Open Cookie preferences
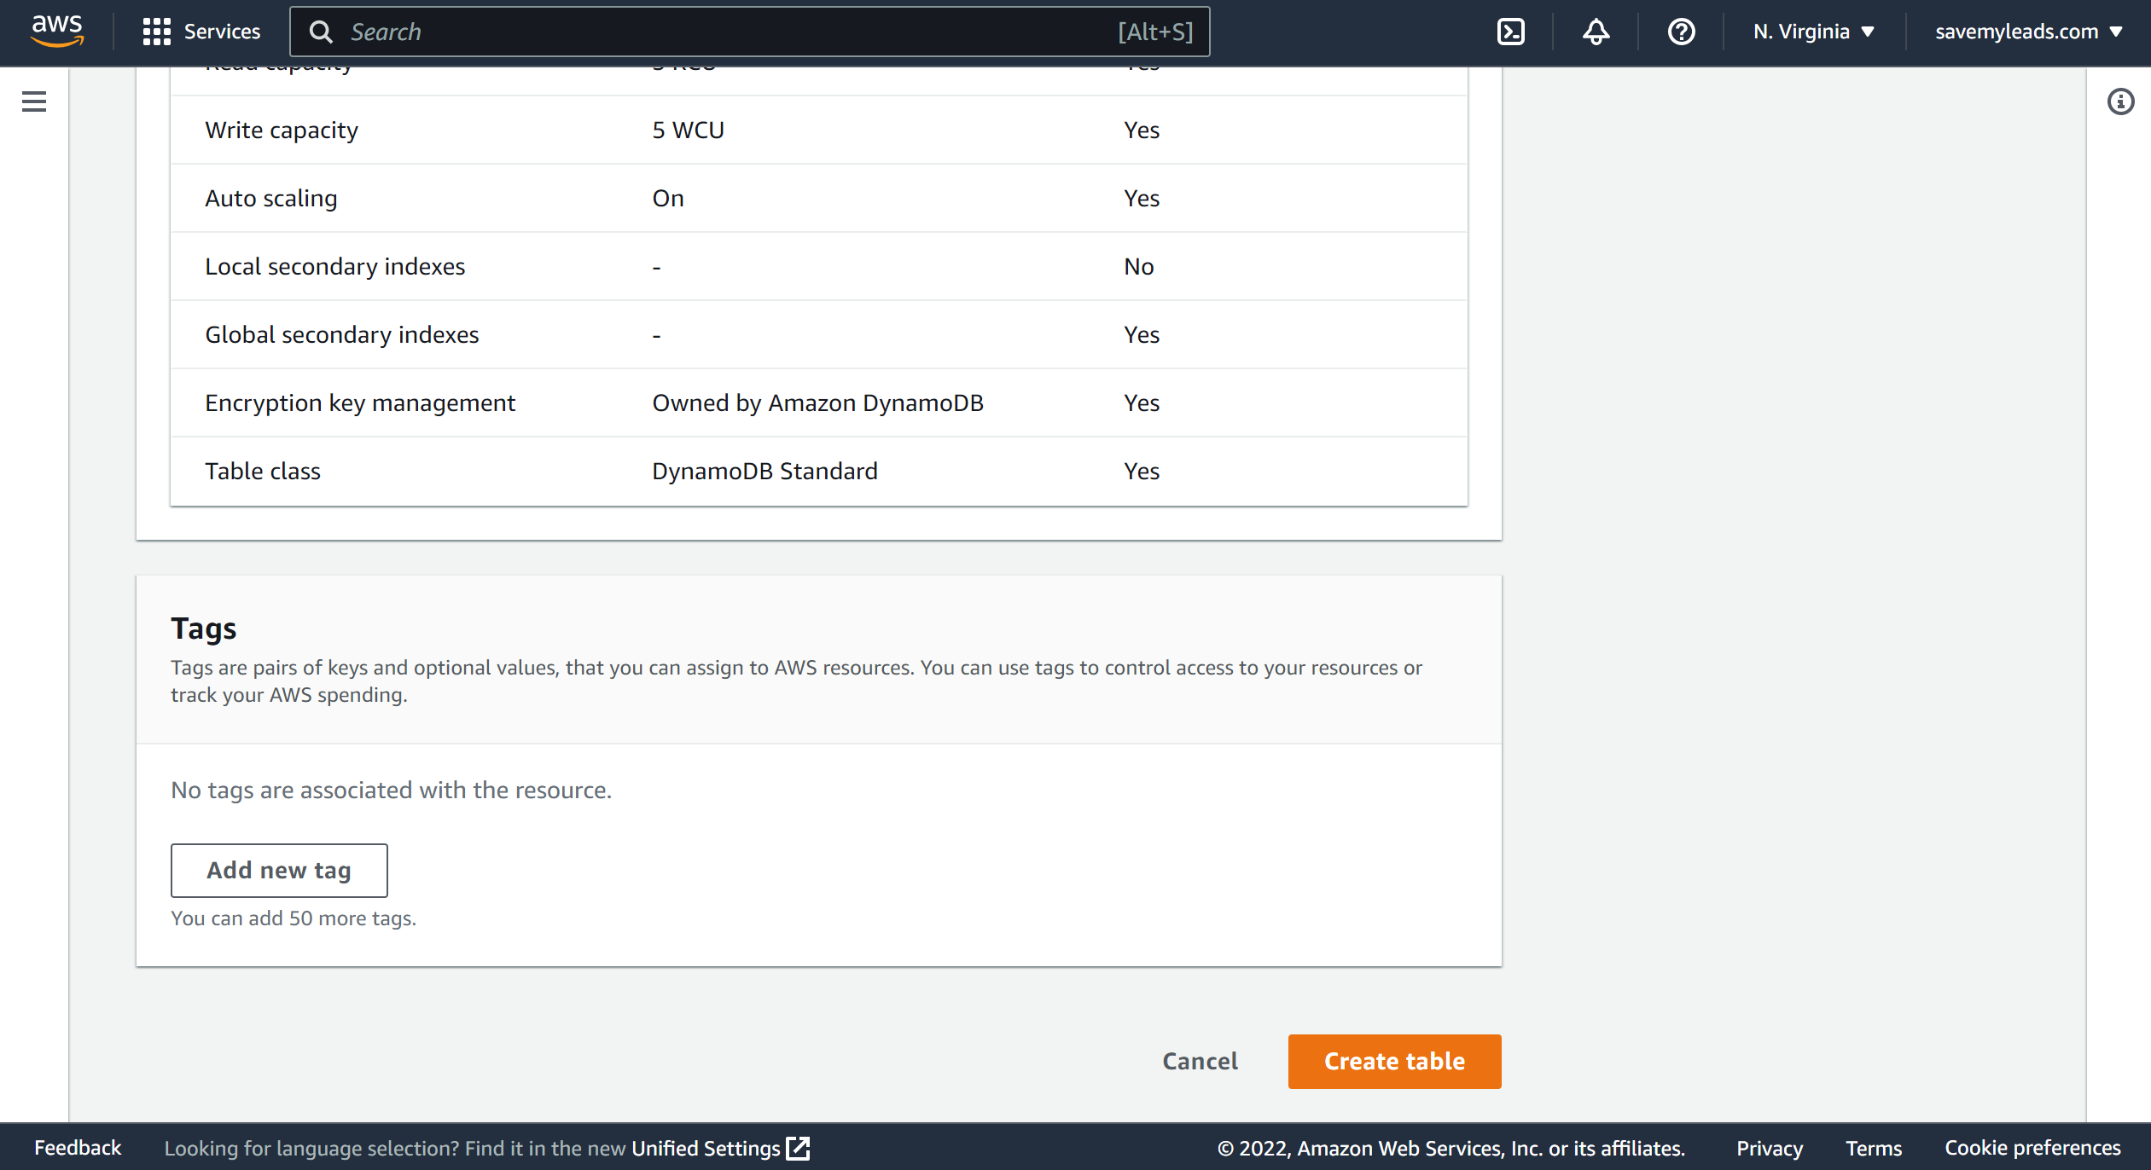The width and height of the screenshot is (2151, 1170). [x=2032, y=1148]
